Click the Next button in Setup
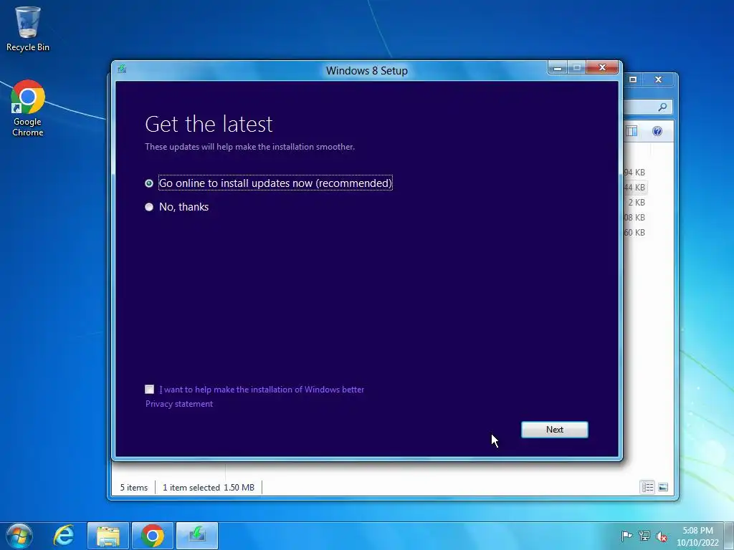 click(x=554, y=430)
